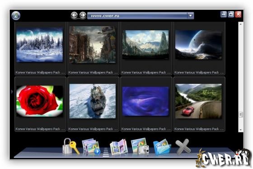Go back with the left arrow
Viewport: 253px width, 169px height.
pos(74,15)
